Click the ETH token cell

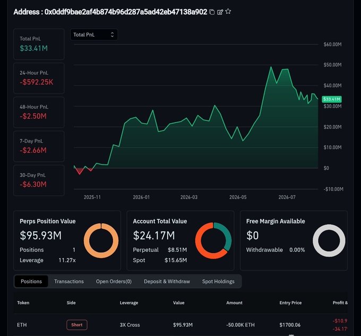(22, 325)
